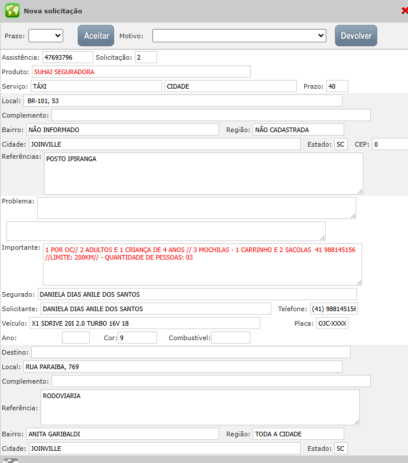Click the Serviço field containing TÁXI

[x=96, y=86]
